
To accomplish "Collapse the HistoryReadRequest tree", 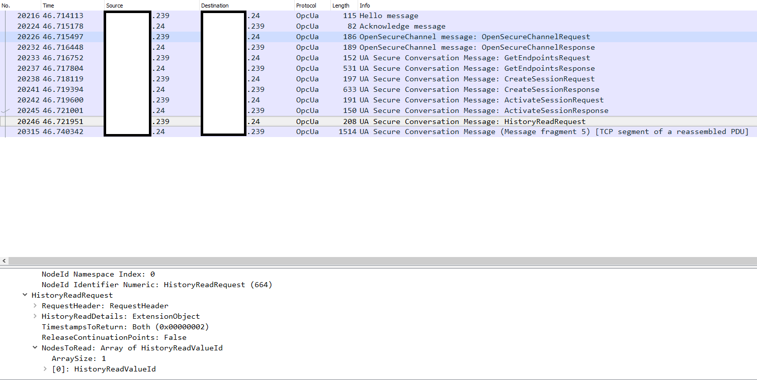I will [x=25, y=295].
